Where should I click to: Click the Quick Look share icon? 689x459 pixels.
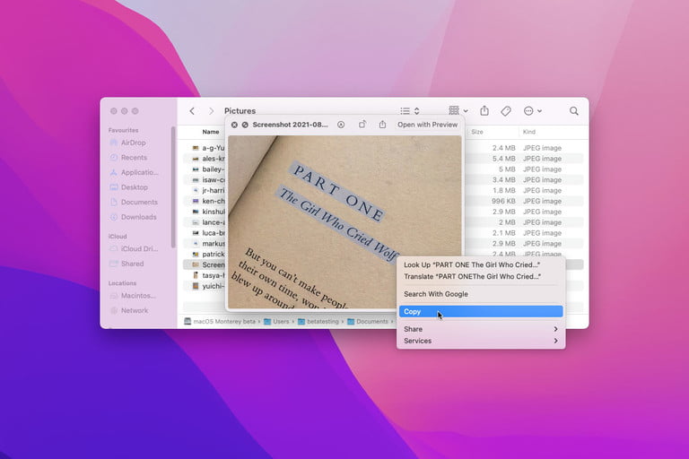(382, 125)
